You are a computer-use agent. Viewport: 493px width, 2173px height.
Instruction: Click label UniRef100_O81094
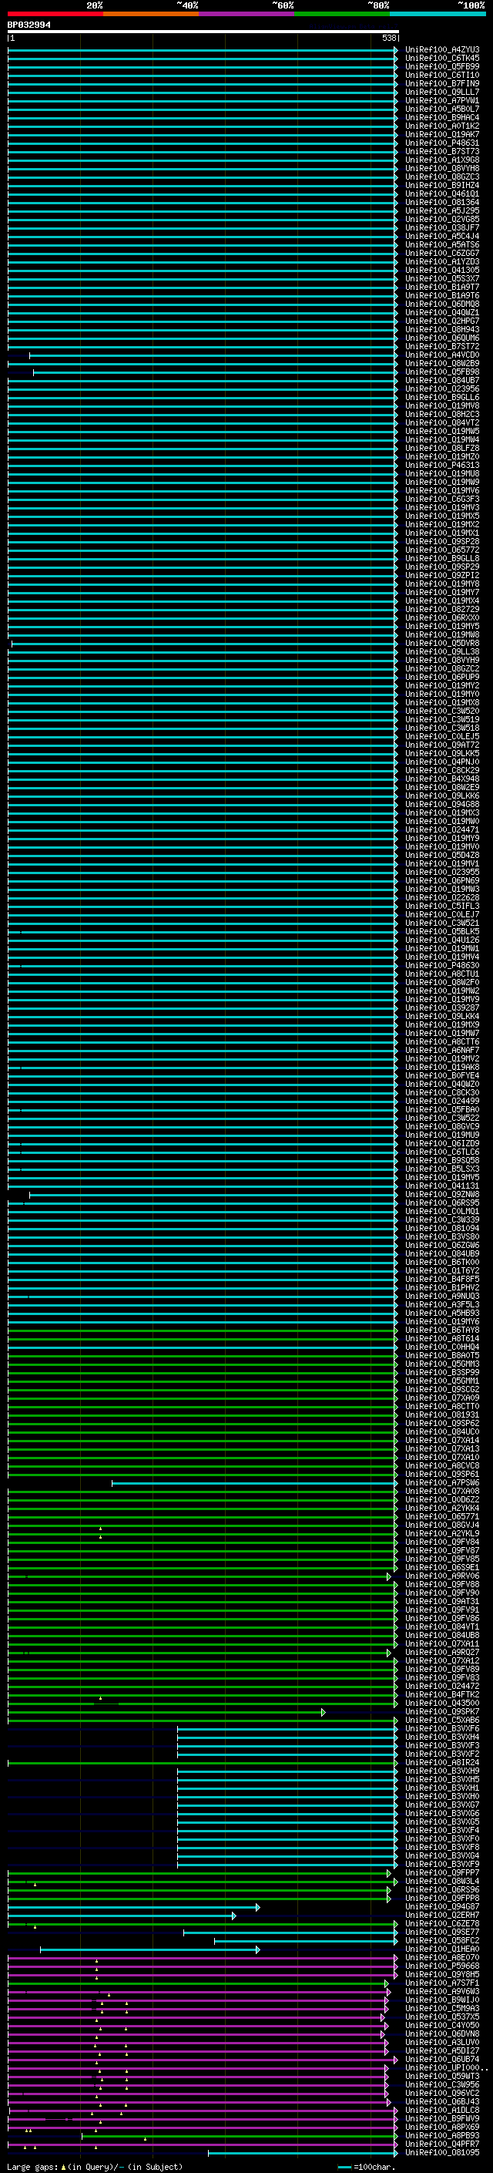pyautogui.click(x=442, y=1228)
